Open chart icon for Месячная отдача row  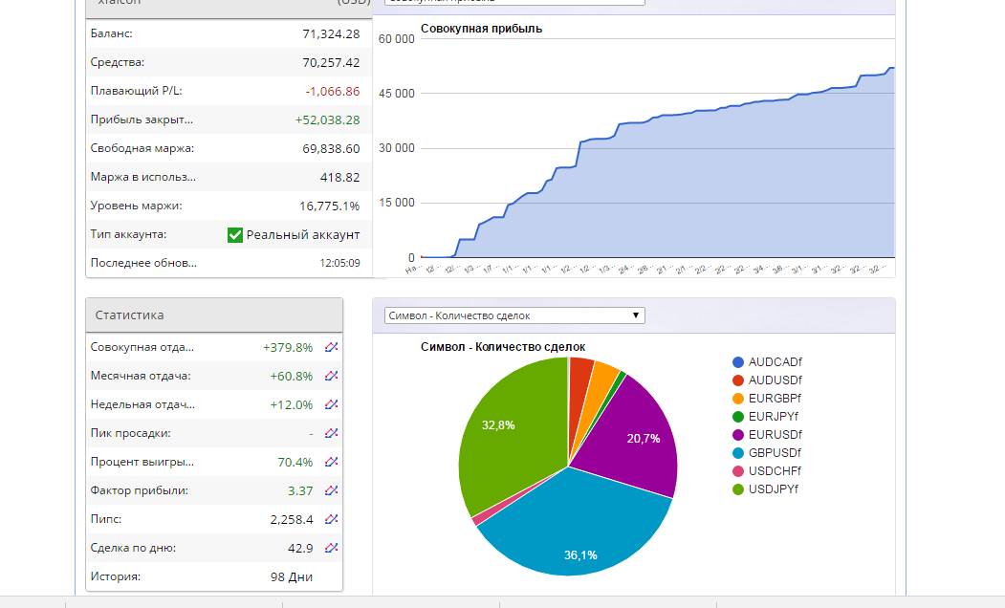point(331,376)
